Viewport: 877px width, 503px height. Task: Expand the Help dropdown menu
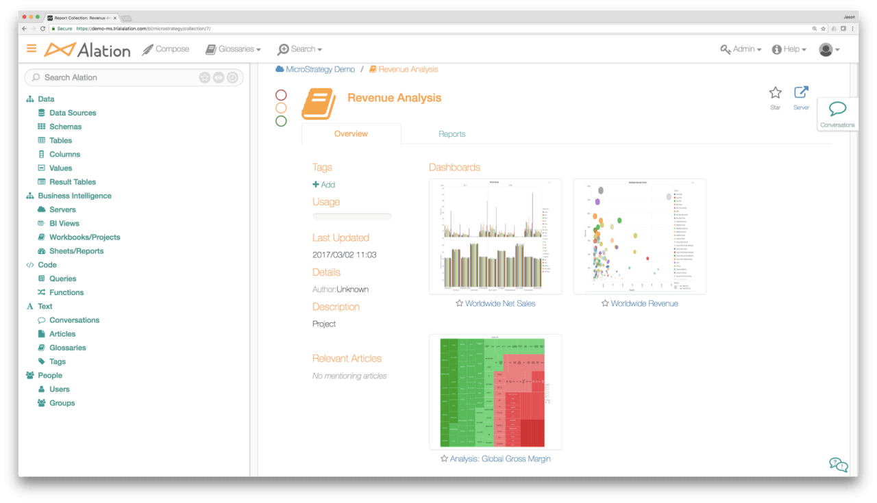789,49
